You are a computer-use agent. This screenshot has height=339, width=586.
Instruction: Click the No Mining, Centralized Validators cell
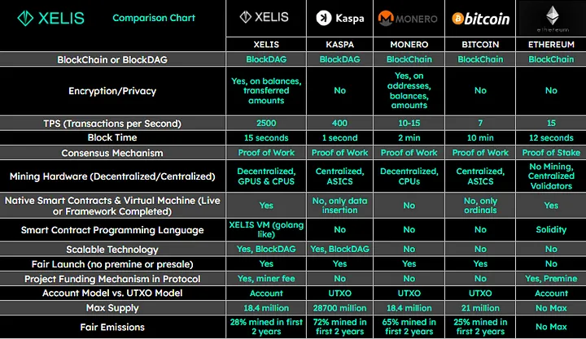point(551,176)
